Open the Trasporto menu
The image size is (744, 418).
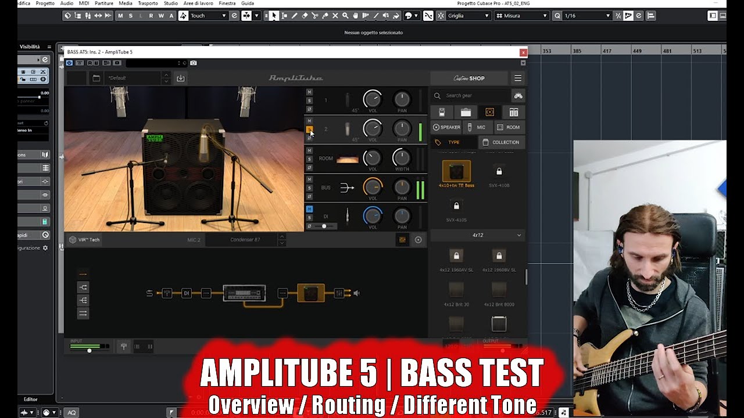pos(148,3)
